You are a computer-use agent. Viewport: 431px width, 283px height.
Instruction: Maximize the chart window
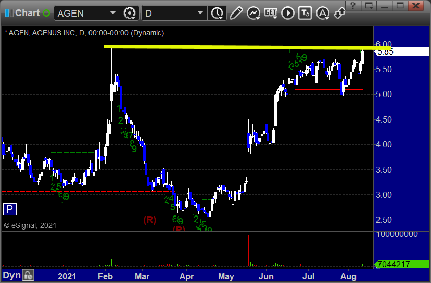400,6
